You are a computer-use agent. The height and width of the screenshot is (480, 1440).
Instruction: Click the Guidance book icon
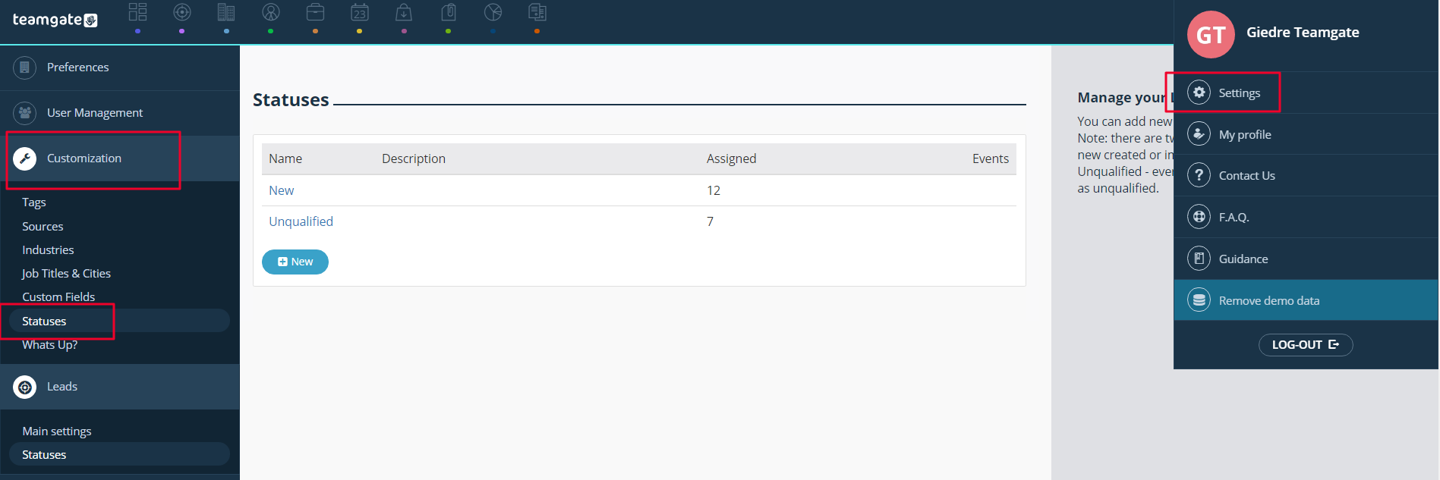tap(1199, 259)
